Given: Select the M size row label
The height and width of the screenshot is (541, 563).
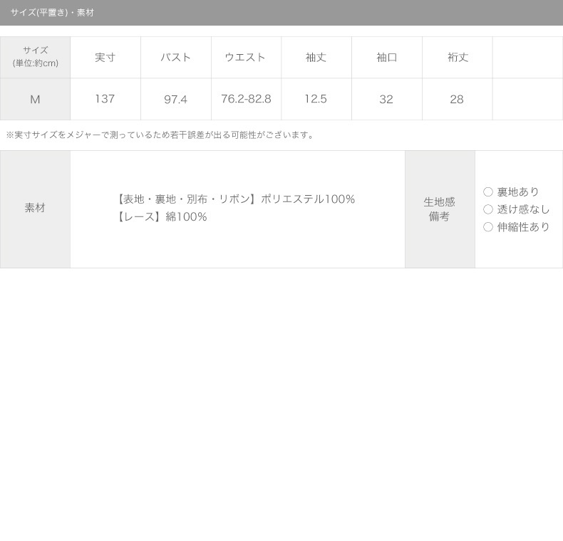Looking at the screenshot, I should (35, 100).
